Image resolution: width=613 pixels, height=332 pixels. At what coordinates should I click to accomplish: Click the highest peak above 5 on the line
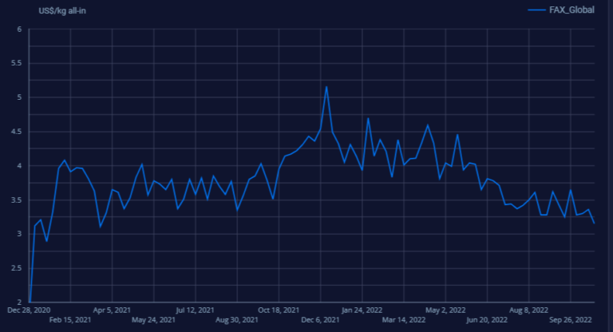326,86
